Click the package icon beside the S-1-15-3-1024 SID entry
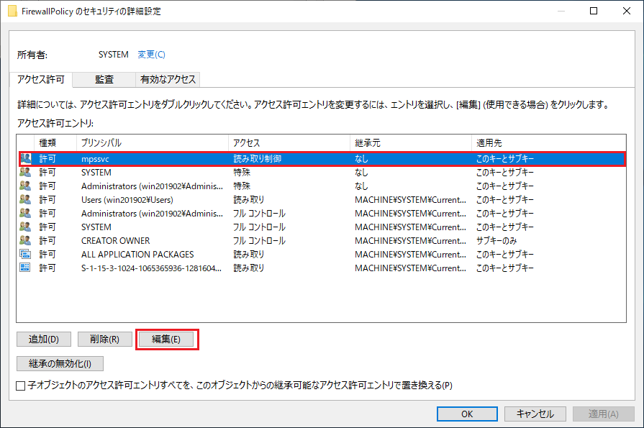Image resolution: width=644 pixels, height=428 pixels. (25, 268)
